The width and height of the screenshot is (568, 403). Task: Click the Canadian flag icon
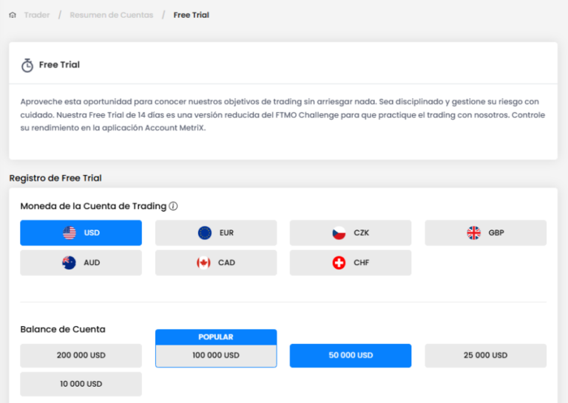coord(203,263)
